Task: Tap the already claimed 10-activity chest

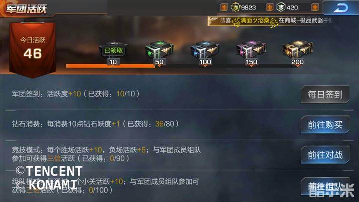Action: coord(113,50)
